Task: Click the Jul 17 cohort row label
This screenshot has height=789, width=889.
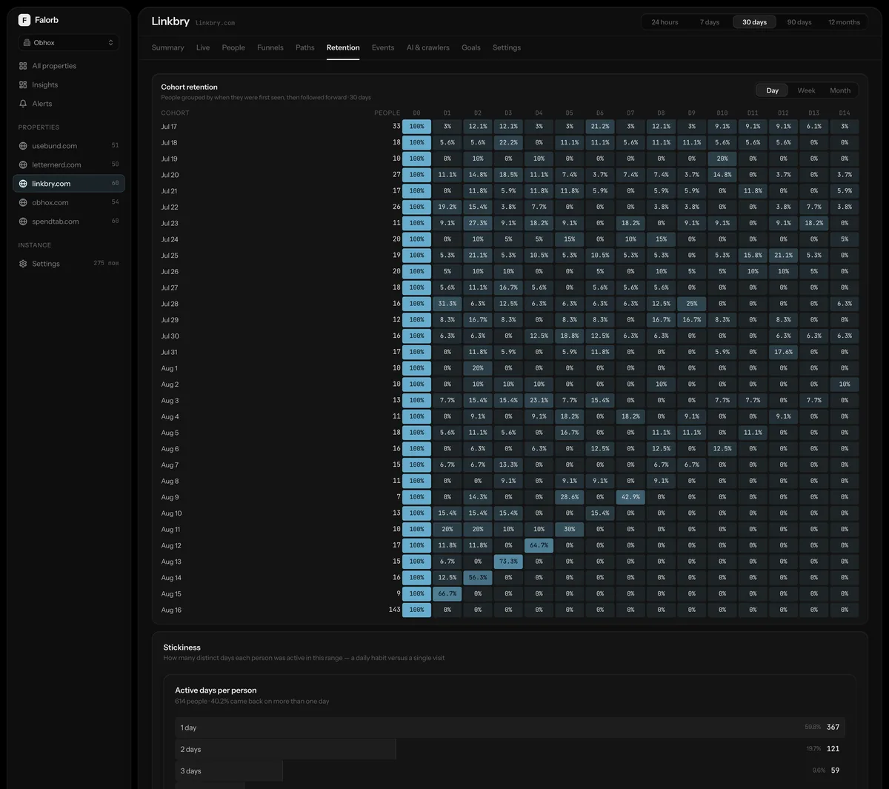Action: tap(169, 127)
